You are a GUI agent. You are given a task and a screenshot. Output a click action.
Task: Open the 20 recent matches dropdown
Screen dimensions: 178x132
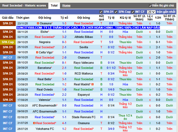(151, 12)
